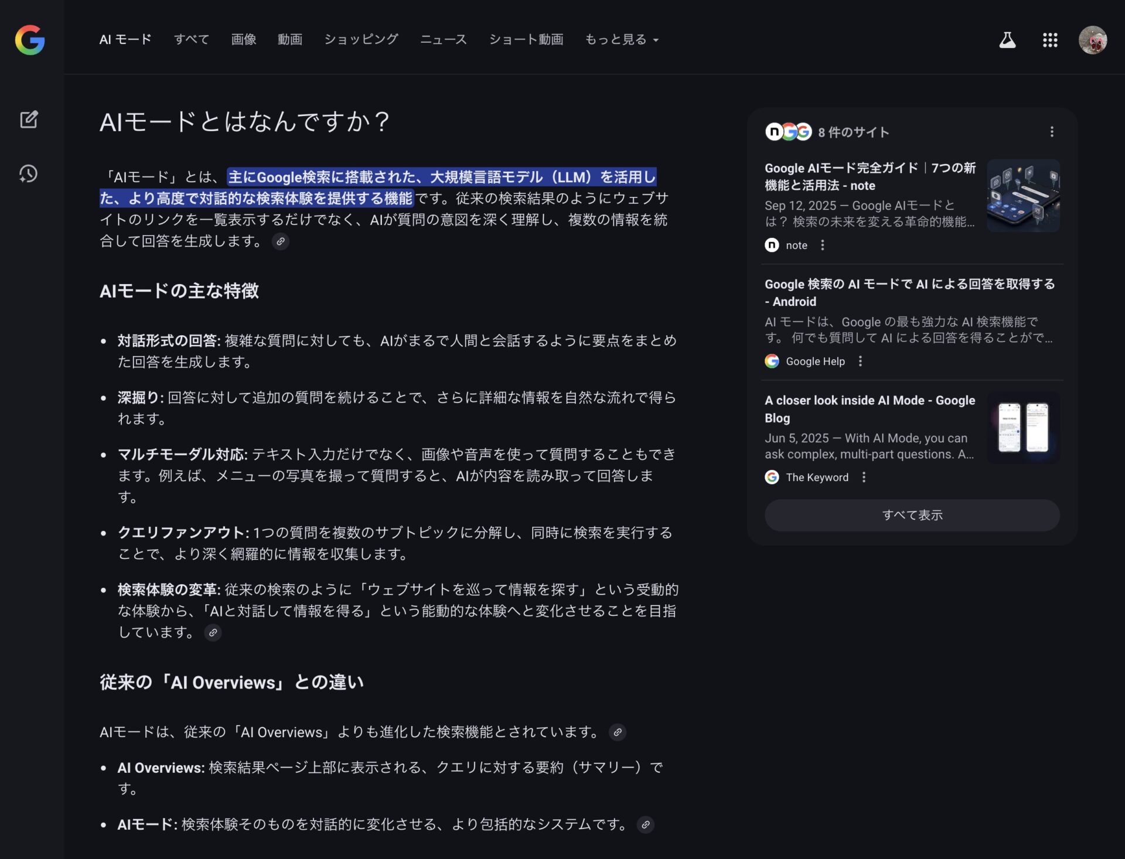Switch to the ショッピング tab

[x=361, y=39]
